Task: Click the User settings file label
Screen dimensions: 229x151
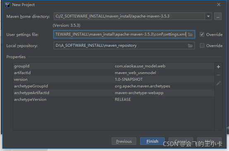Action: (x=22, y=35)
